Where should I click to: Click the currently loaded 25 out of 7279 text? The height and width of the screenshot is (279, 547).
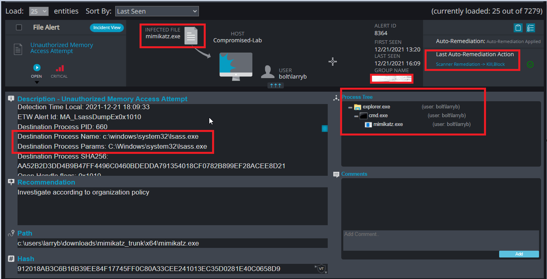(487, 11)
